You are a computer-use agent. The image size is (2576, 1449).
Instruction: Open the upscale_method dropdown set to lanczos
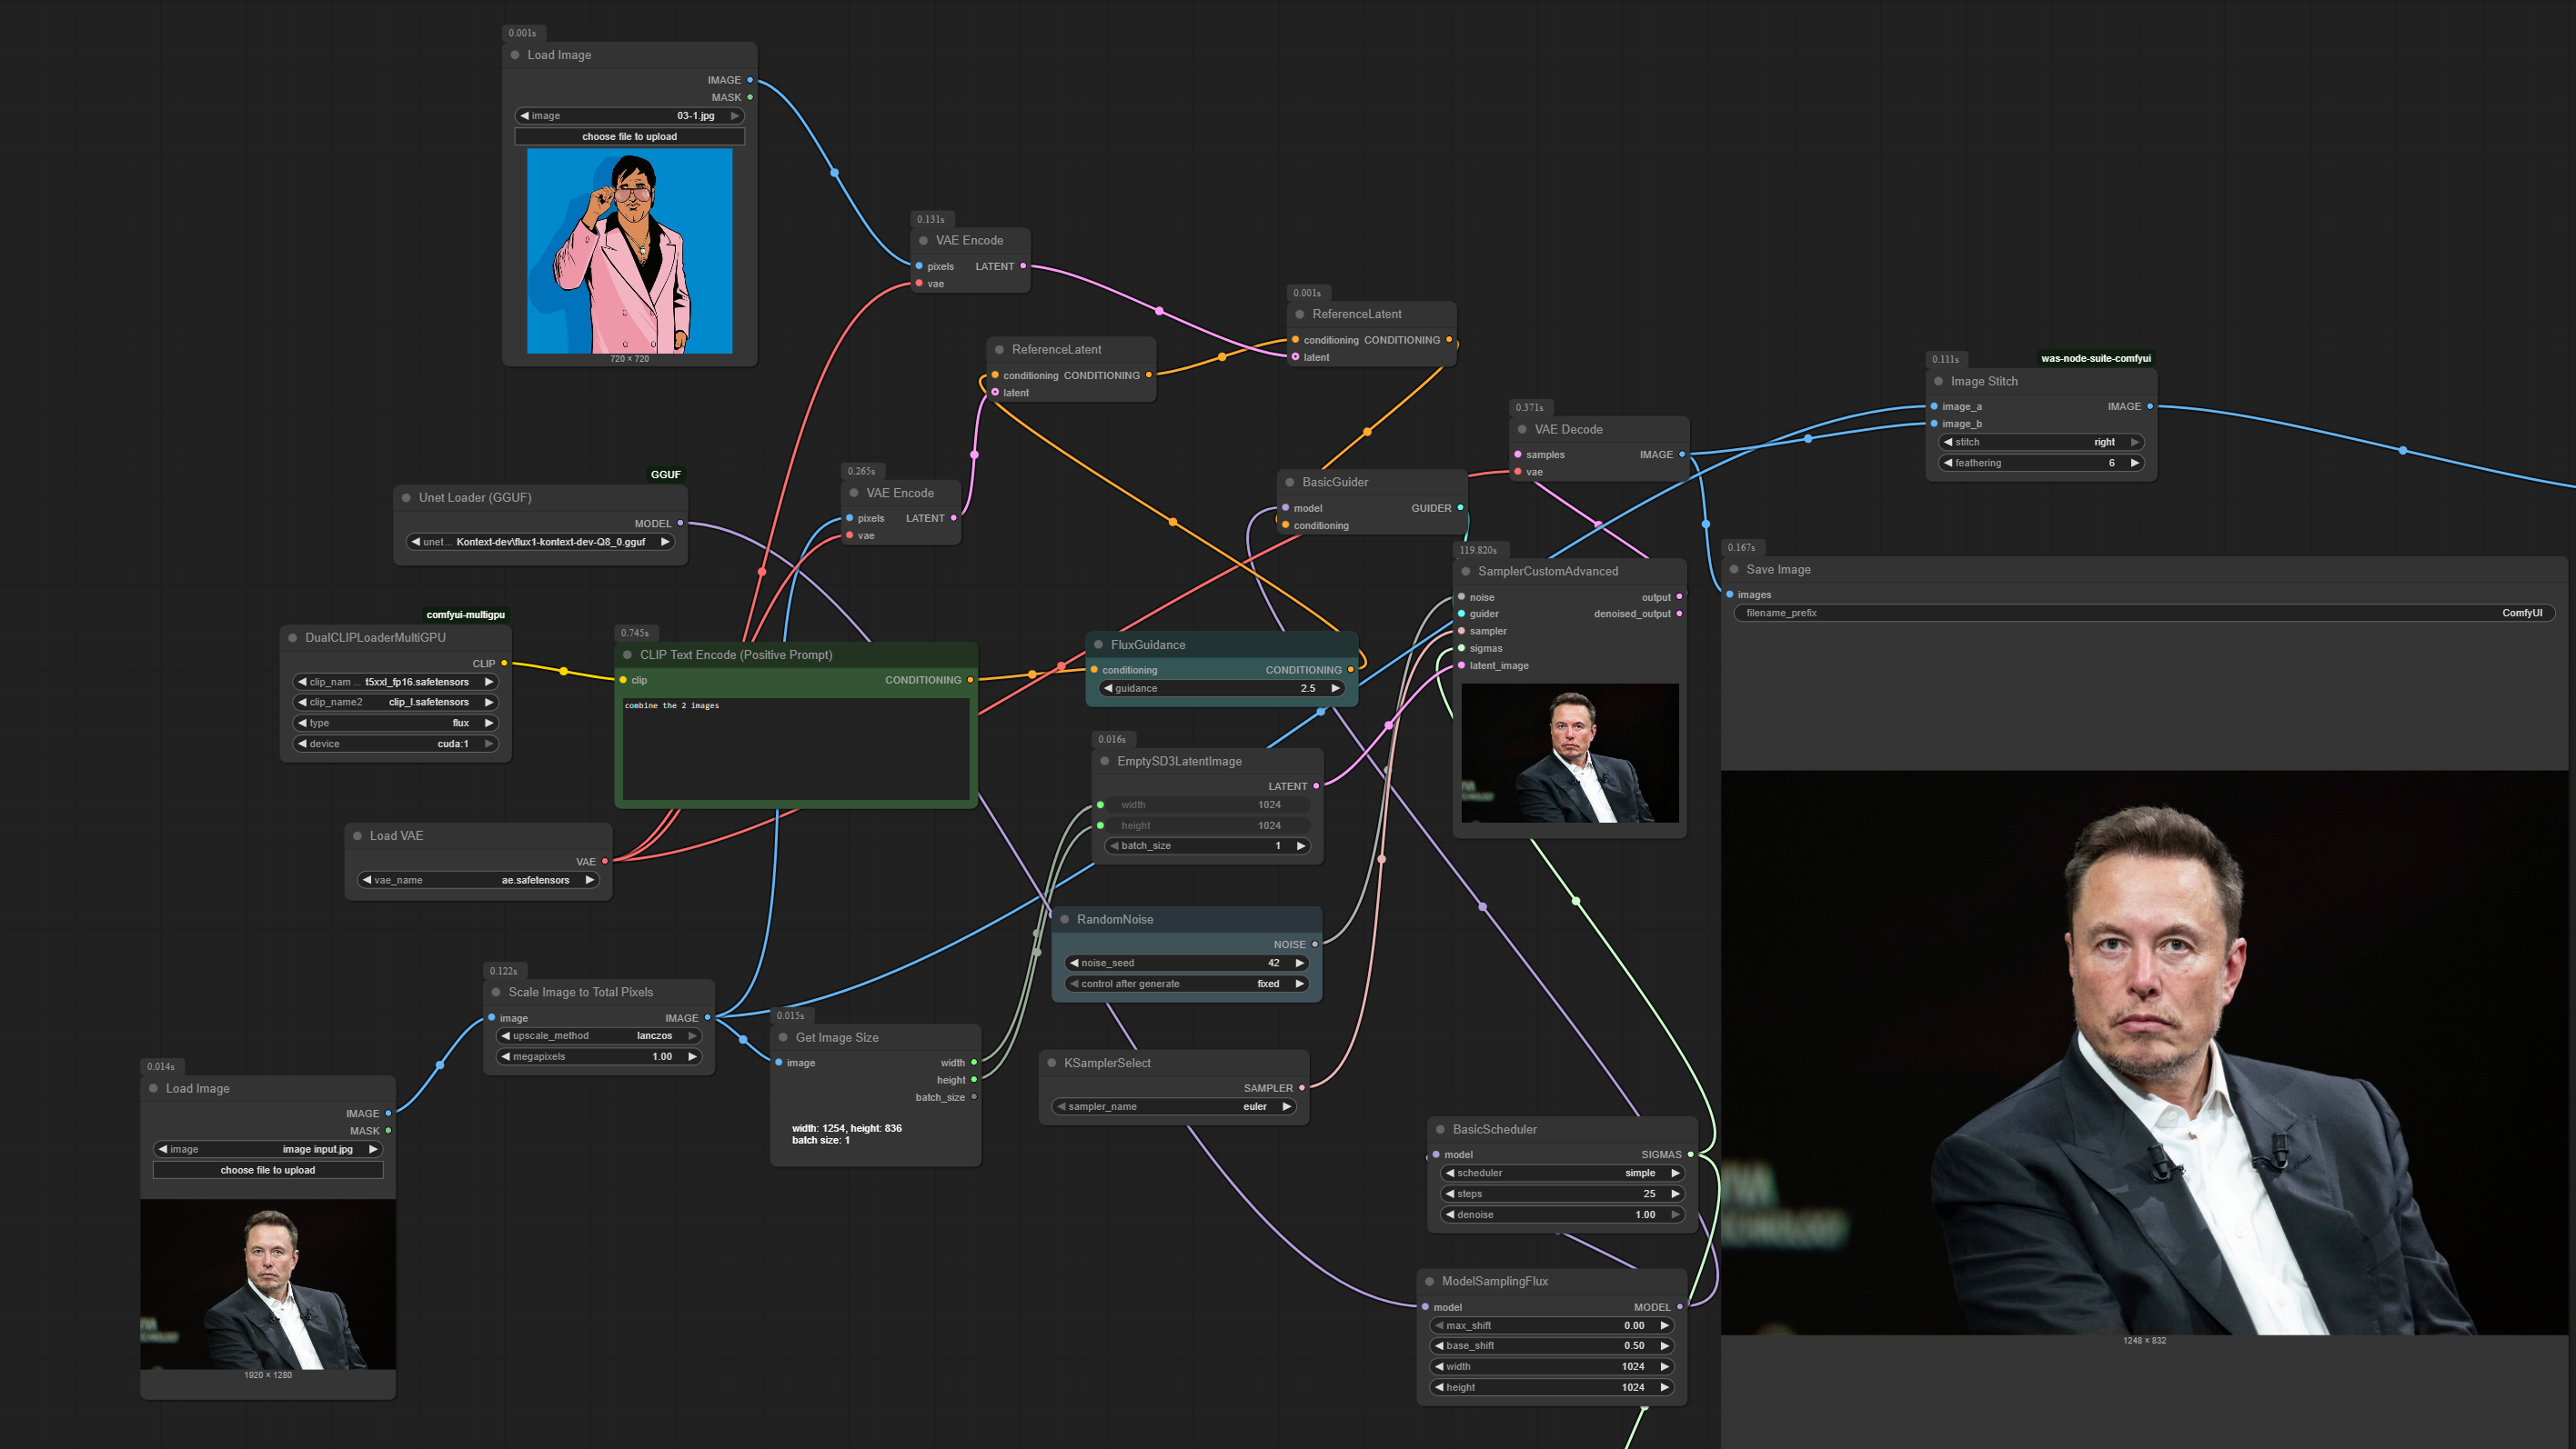pos(599,1036)
